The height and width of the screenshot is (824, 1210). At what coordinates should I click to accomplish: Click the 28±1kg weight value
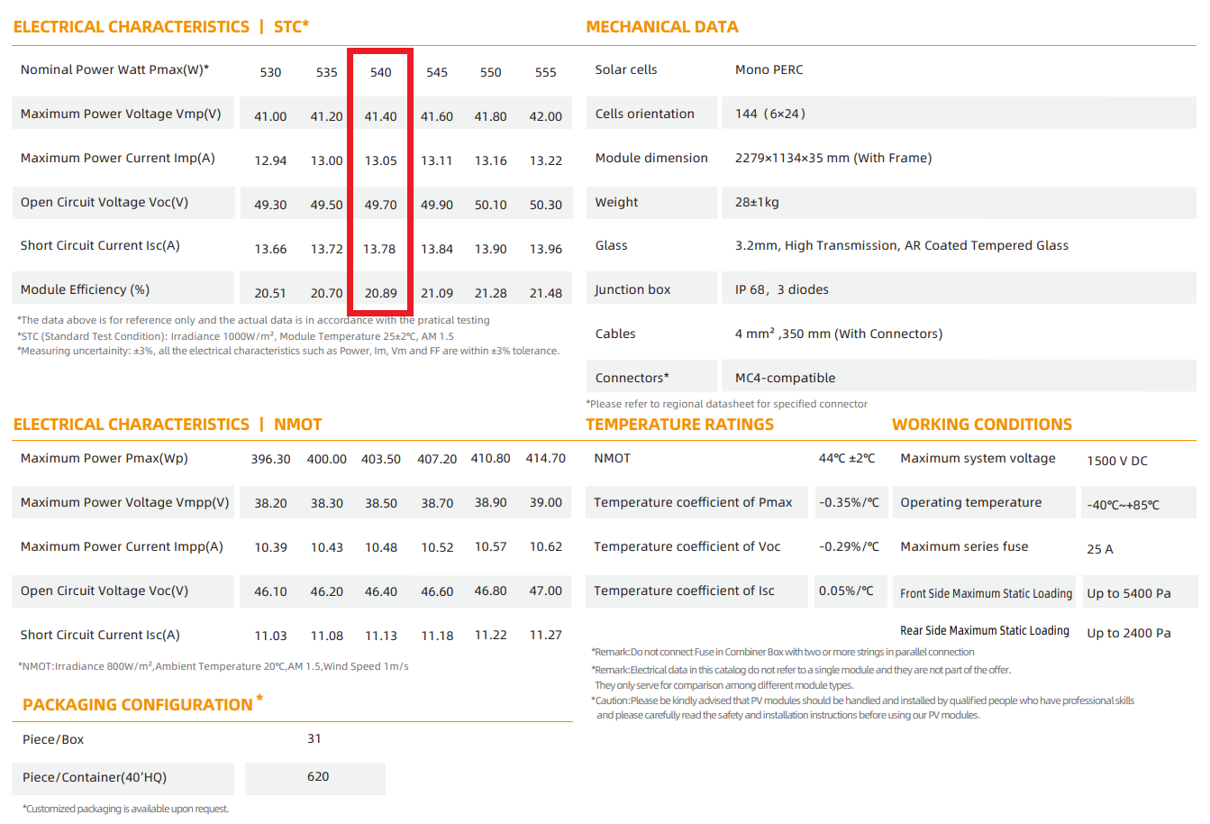point(756,202)
